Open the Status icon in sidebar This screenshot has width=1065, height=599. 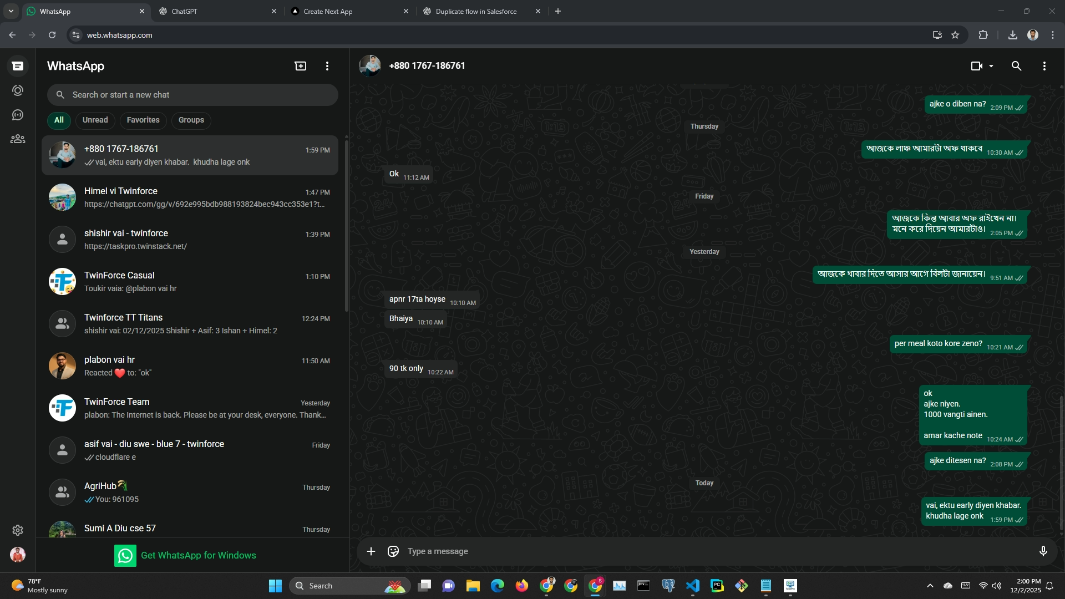[x=18, y=90]
